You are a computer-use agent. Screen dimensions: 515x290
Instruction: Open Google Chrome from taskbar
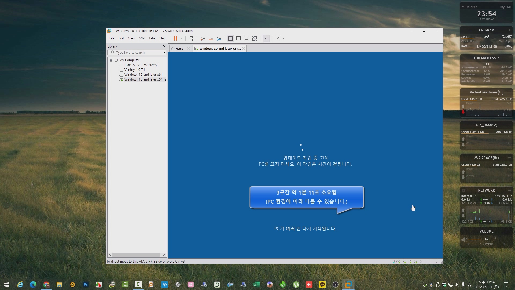(46, 285)
